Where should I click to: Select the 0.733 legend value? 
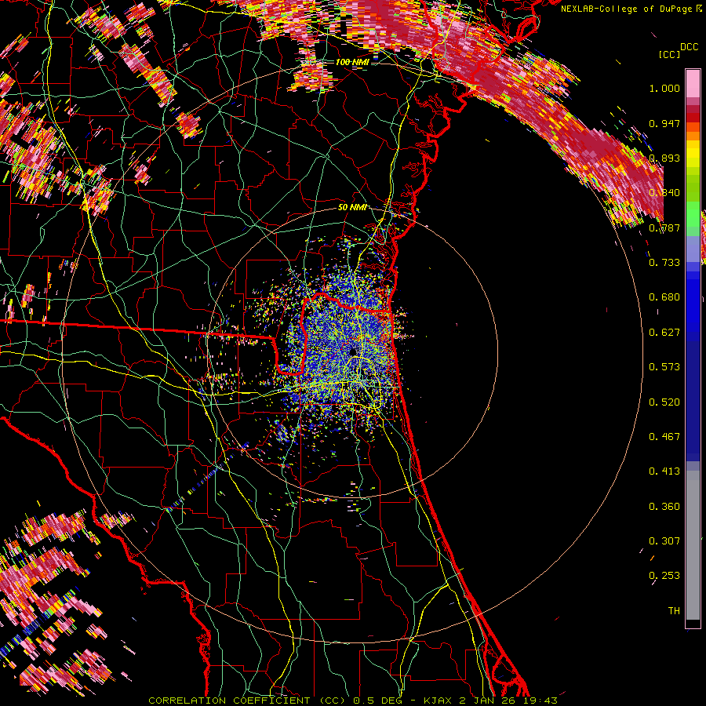coord(664,263)
